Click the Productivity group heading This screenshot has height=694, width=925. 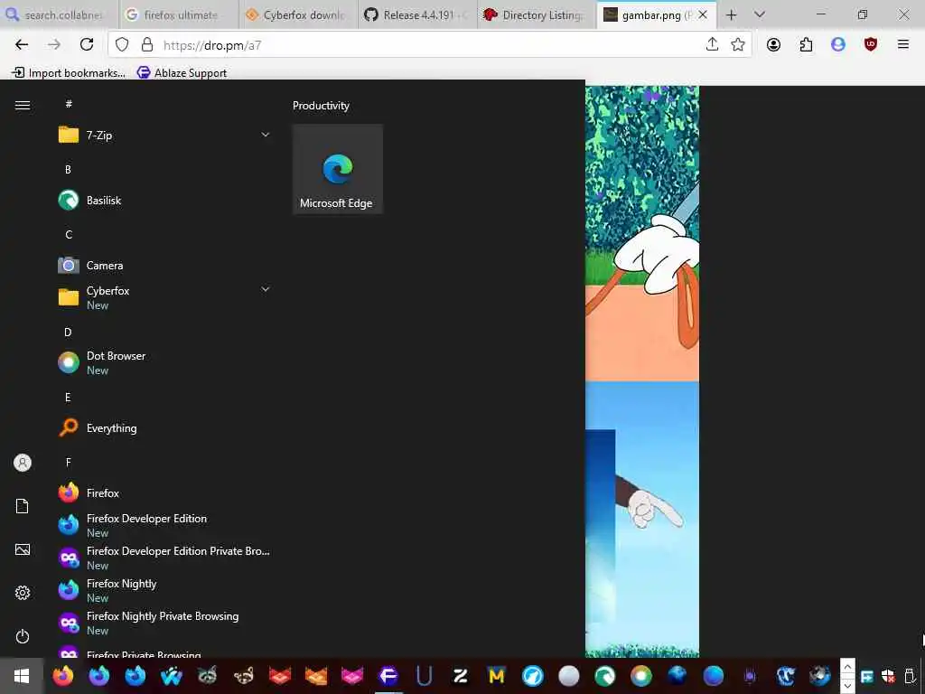pyautogui.click(x=321, y=106)
